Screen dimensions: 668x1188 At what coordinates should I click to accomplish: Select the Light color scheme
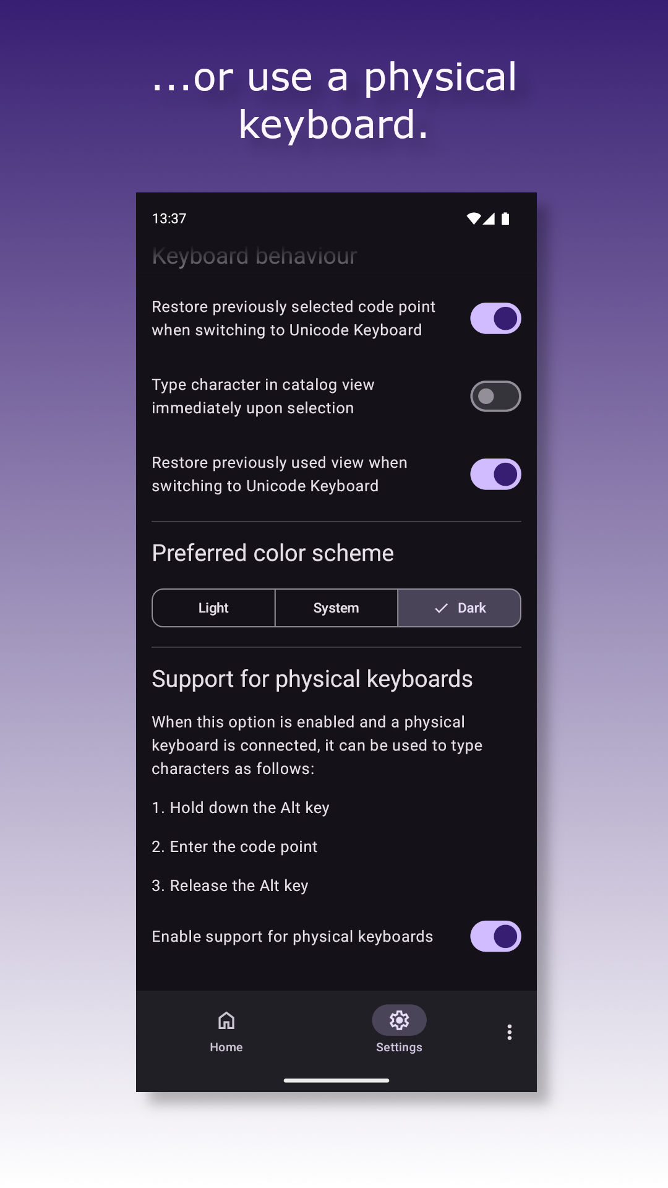(213, 608)
